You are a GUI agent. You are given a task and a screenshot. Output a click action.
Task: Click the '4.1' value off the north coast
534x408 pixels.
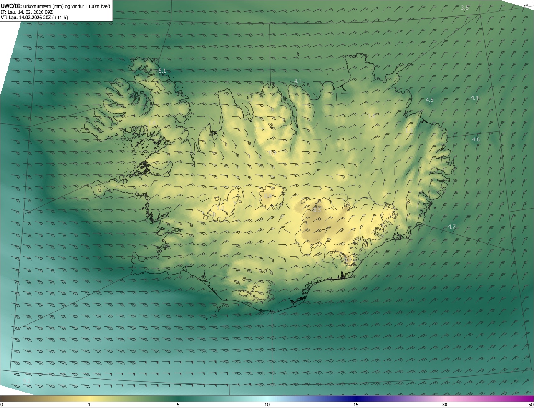pyautogui.click(x=297, y=81)
